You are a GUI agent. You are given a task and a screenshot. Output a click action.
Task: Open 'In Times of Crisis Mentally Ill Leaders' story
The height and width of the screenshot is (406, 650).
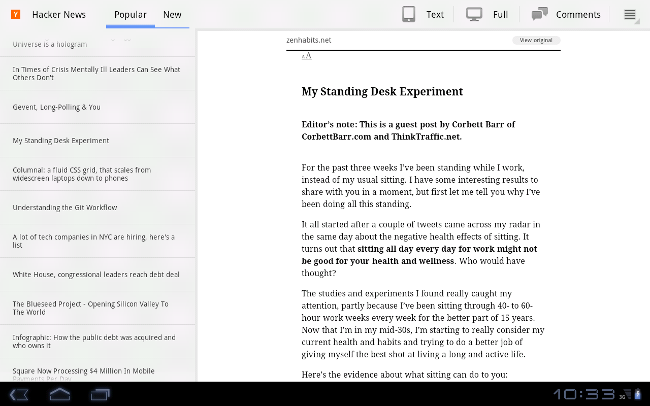pyautogui.click(x=97, y=74)
